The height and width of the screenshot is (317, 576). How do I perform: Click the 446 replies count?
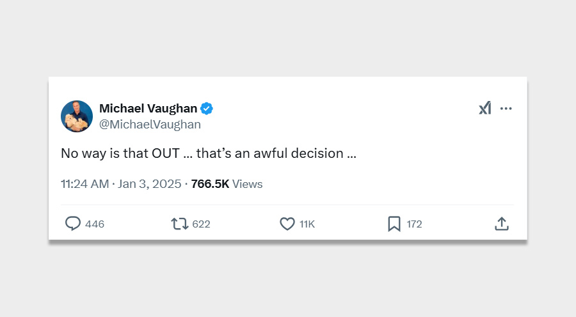[95, 224]
